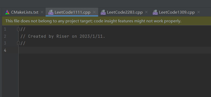Click the C++ file icon on LeetCode1111.cpp tab
This screenshot has height=97, width=211.
[x=51, y=12]
